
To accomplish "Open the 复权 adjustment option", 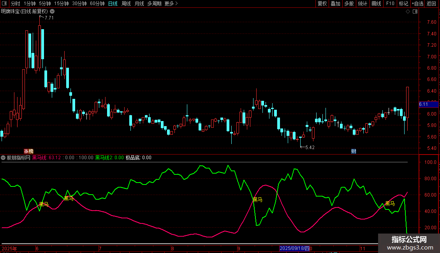I will pyautogui.click(x=322, y=4).
